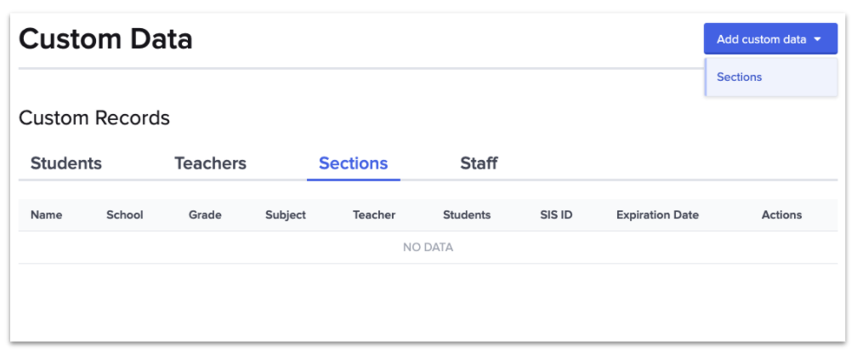
Task: Select the Sections tab
Action: click(353, 163)
